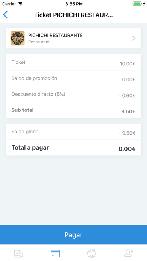Tap the Pagar button
Screen dimensions: 147x261
pos(73,234)
